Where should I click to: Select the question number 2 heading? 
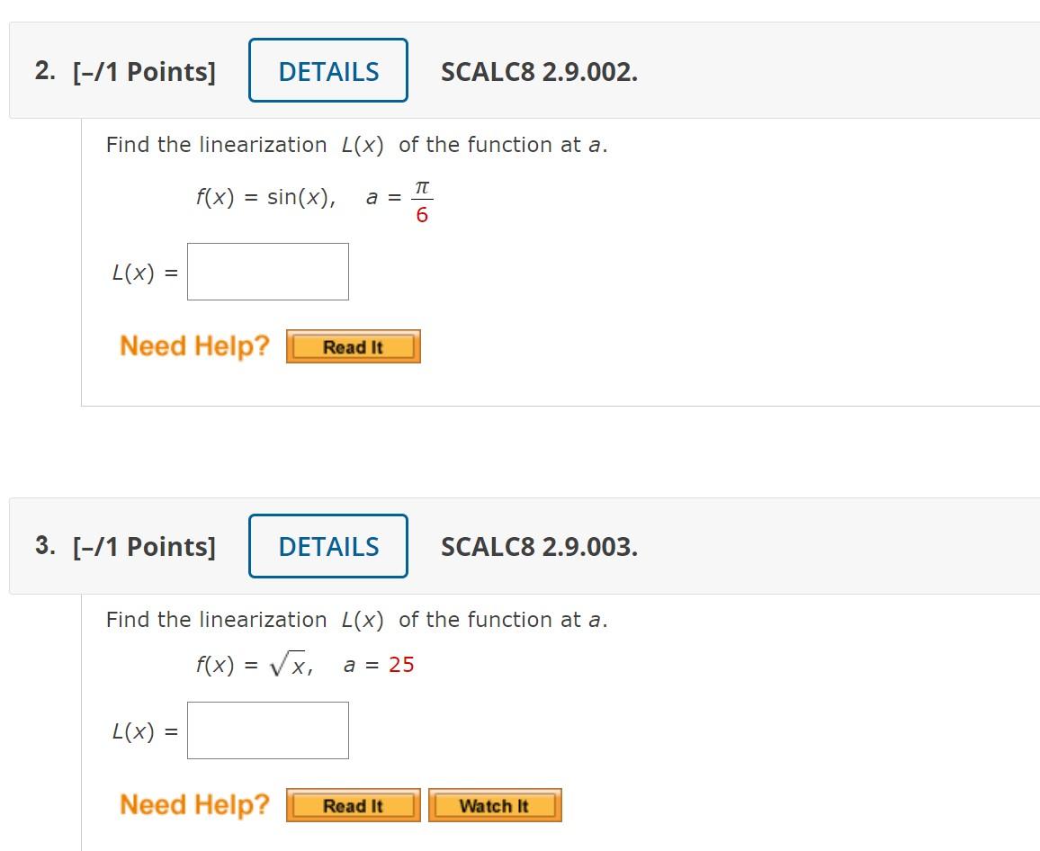pos(43,69)
